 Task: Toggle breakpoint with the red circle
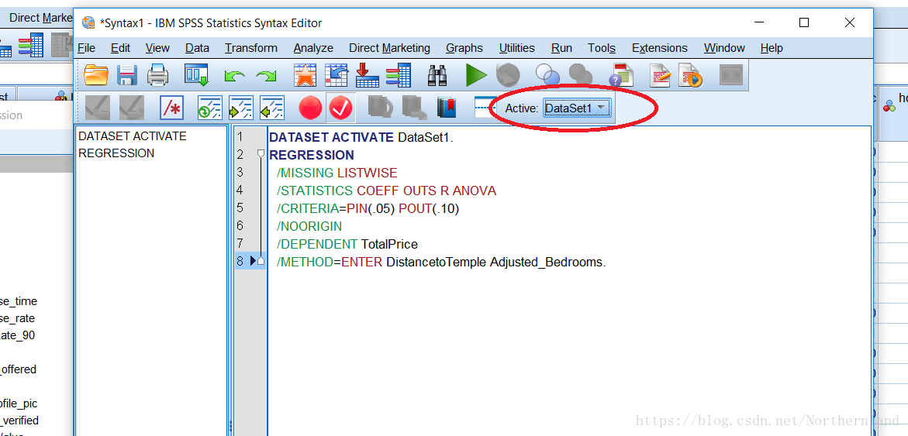[x=310, y=108]
